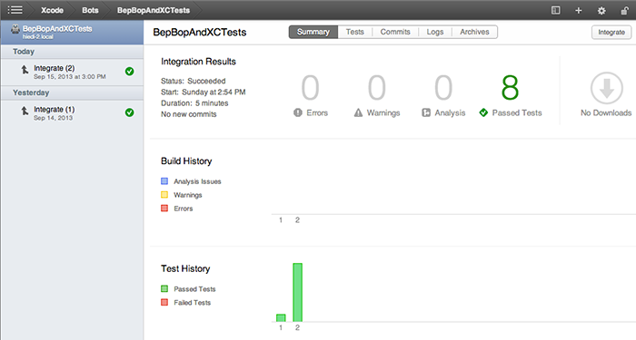The image size is (636, 340).
Task: Open Integrate (1) from Sep 14
Action: point(72,113)
